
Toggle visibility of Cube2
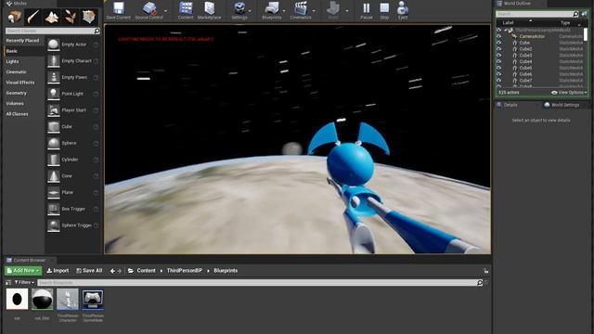tap(499, 49)
